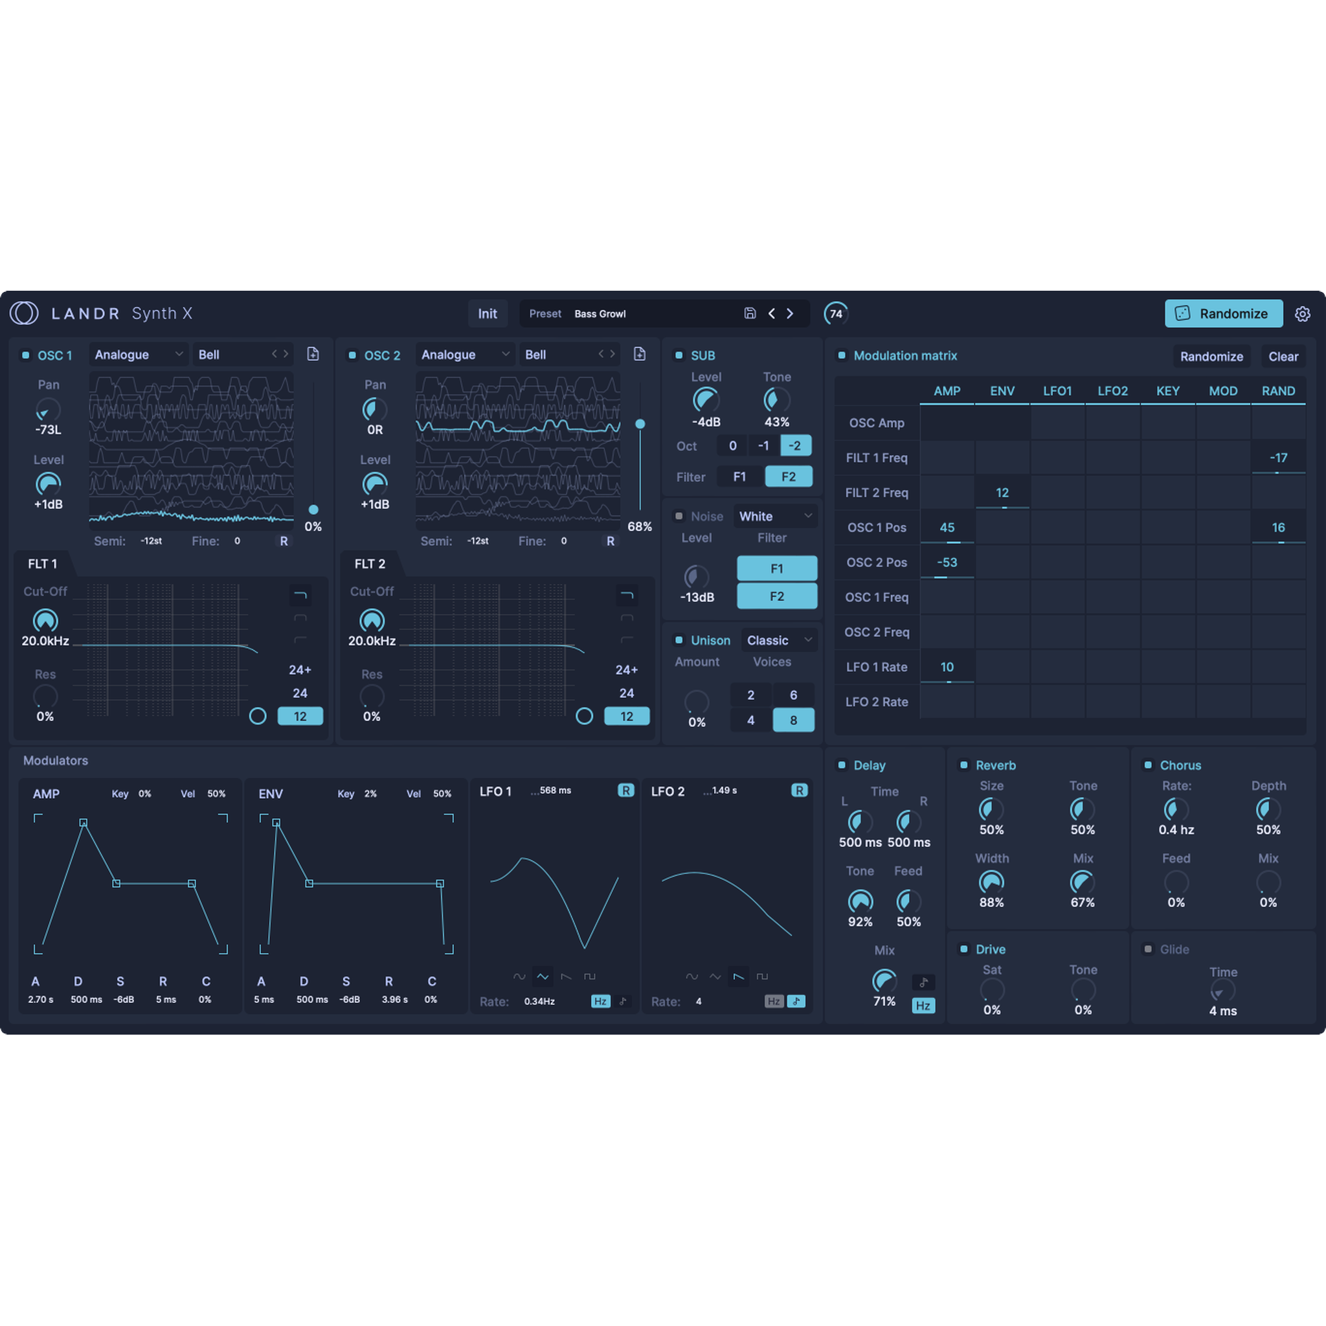The width and height of the screenshot is (1326, 1326).
Task: Click the OSC 2 level slider at 68%
Action: [640, 424]
